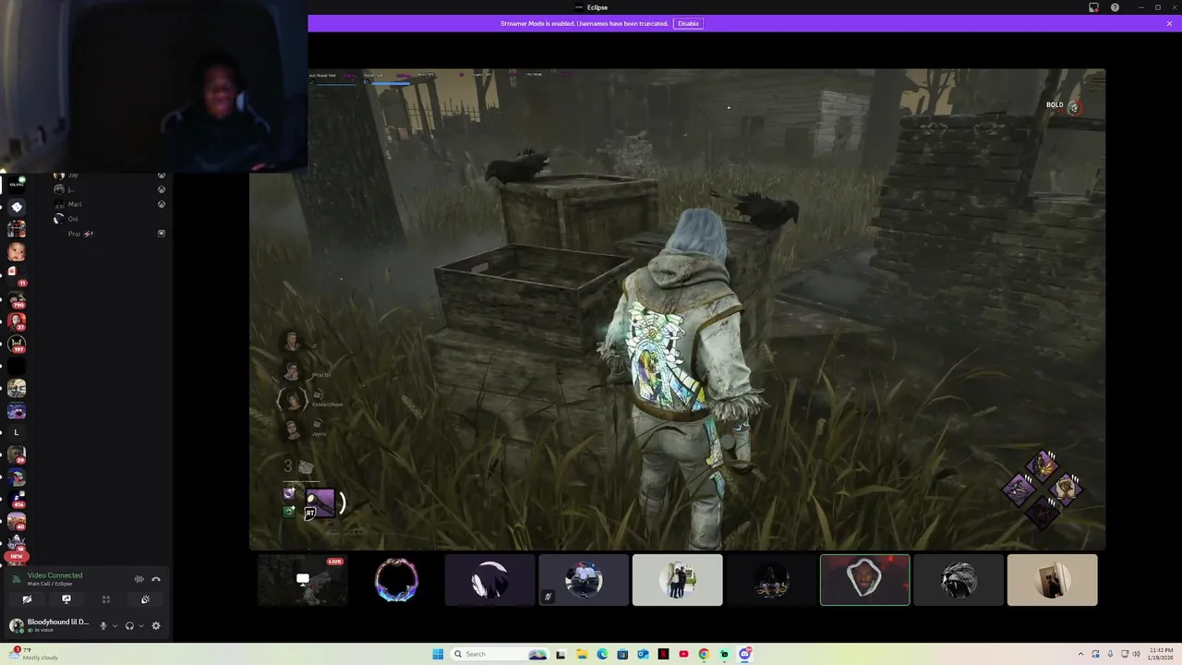Open YouTube icon in the taskbar

coord(683,654)
